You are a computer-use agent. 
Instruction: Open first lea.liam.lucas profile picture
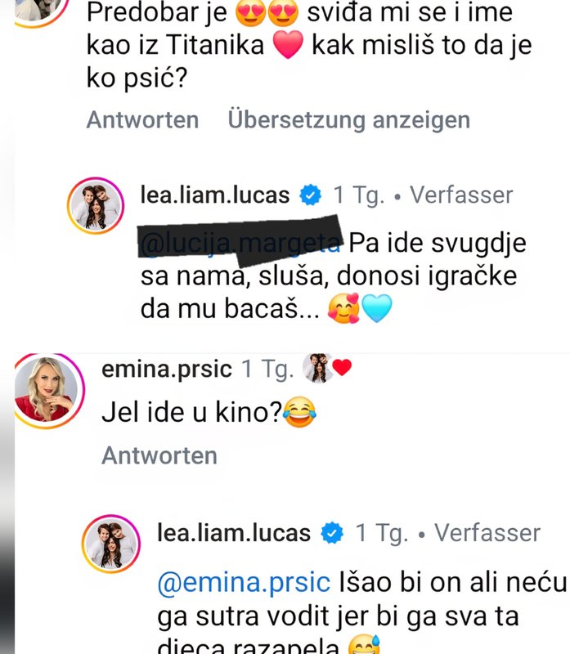(96, 206)
